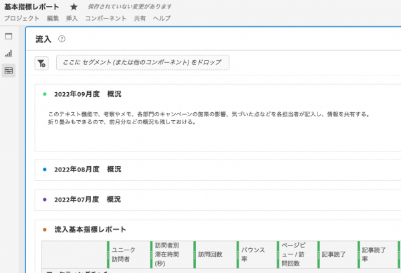
Task: Open the Panels icon in left sidebar
Action: [x=9, y=37]
